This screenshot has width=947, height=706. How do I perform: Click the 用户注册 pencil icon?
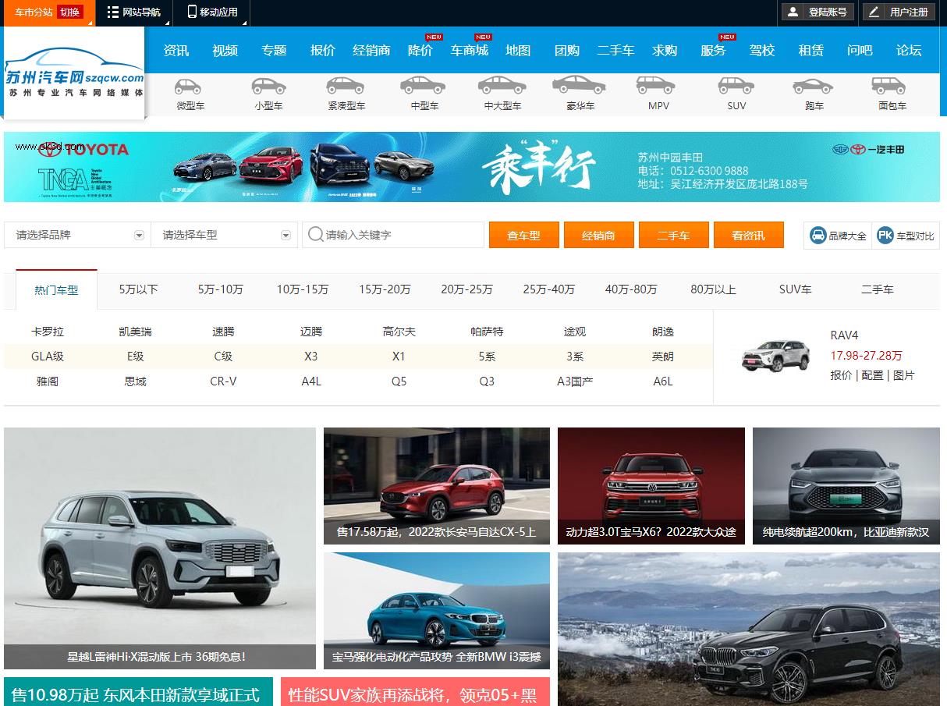pyautogui.click(x=874, y=12)
